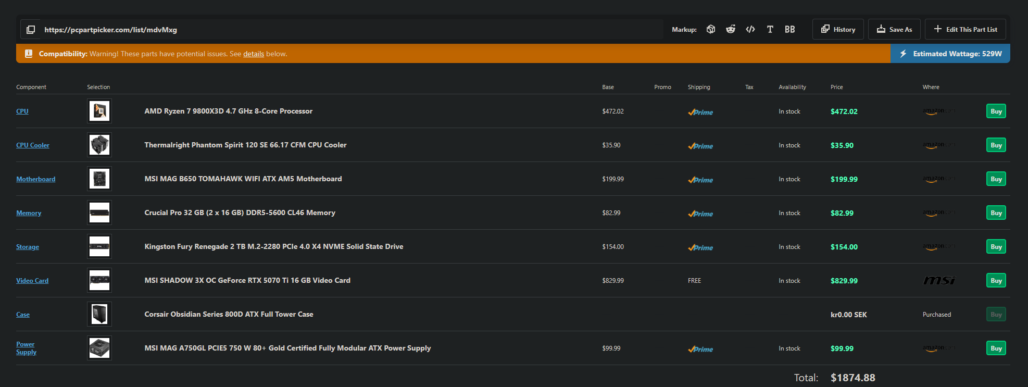Copy the permalink with the clipboard icon
Image resolution: width=1028 pixels, height=387 pixels.
pos(31,30)
